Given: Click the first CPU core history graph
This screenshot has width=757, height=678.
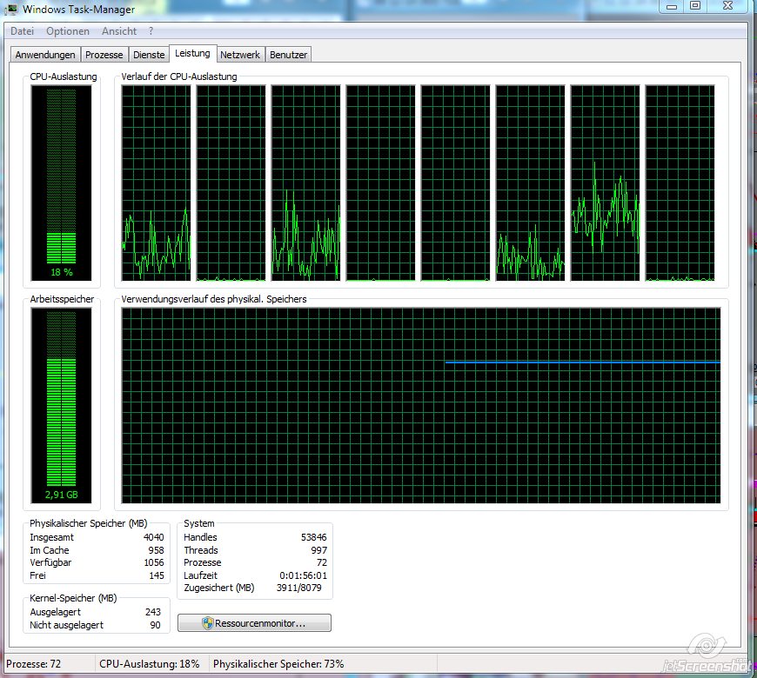Looking at the screenshot, I should [156, 183].
